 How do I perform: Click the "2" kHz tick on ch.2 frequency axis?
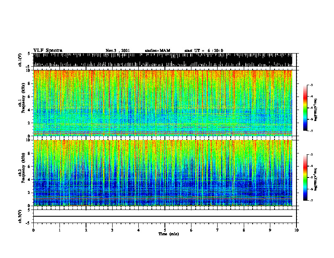click(30, 193)
